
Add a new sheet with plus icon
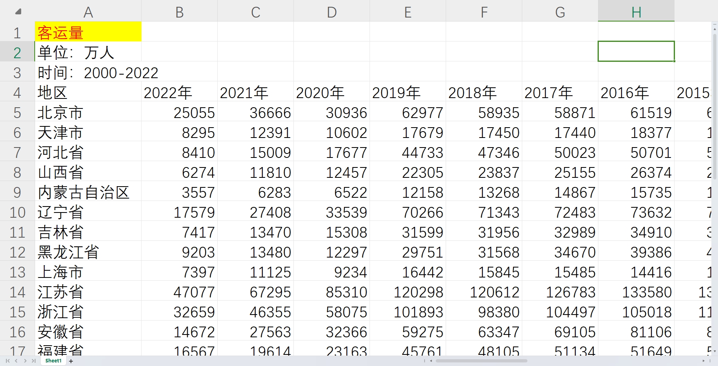click(x=71, y=361)
